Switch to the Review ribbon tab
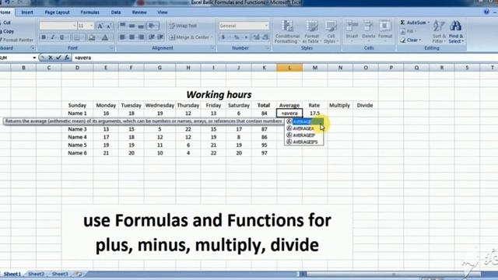Viewport: 498px width, 280px height. point(139,12)
